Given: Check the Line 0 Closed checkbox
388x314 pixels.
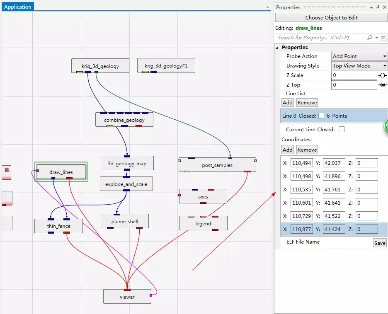Looking at the screenshot, I should click(x=321, y=116).
